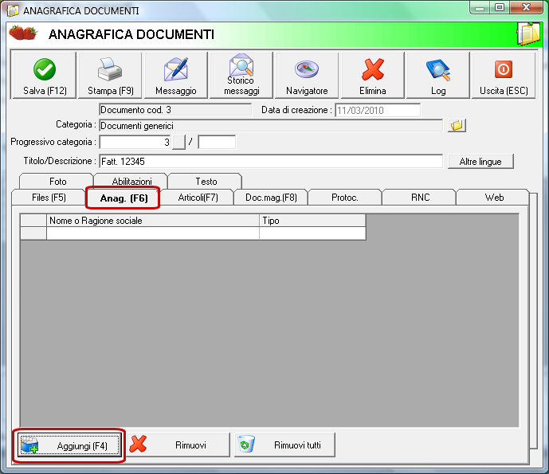This screenshot has height=474, width=549.
Task: Open the Log viewer
Action: tap(438, 75)
